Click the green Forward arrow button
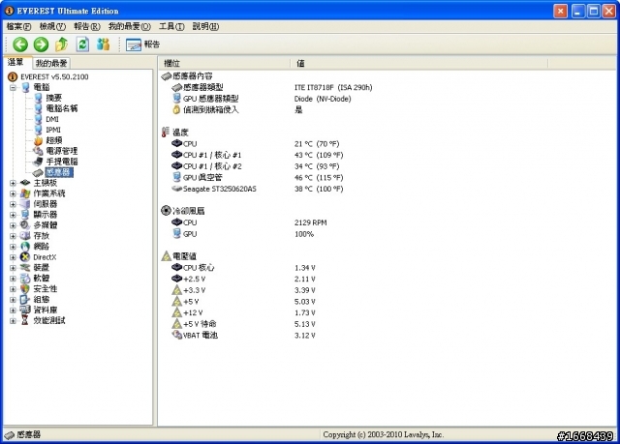Screen dimensions: 620x444 tap(41, 44)
